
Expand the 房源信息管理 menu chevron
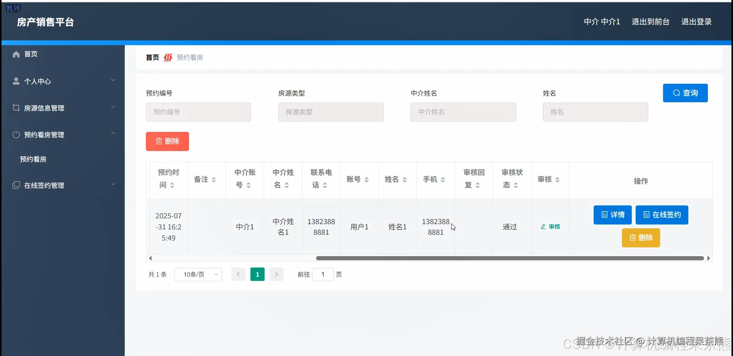tap(113, 107)
